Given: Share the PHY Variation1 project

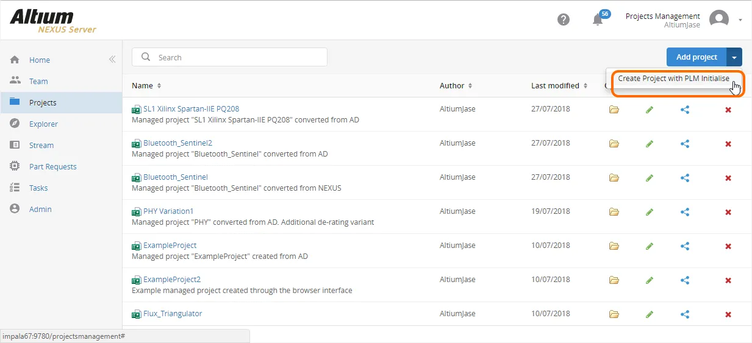Looking at the screenshot, I should 685,212.
